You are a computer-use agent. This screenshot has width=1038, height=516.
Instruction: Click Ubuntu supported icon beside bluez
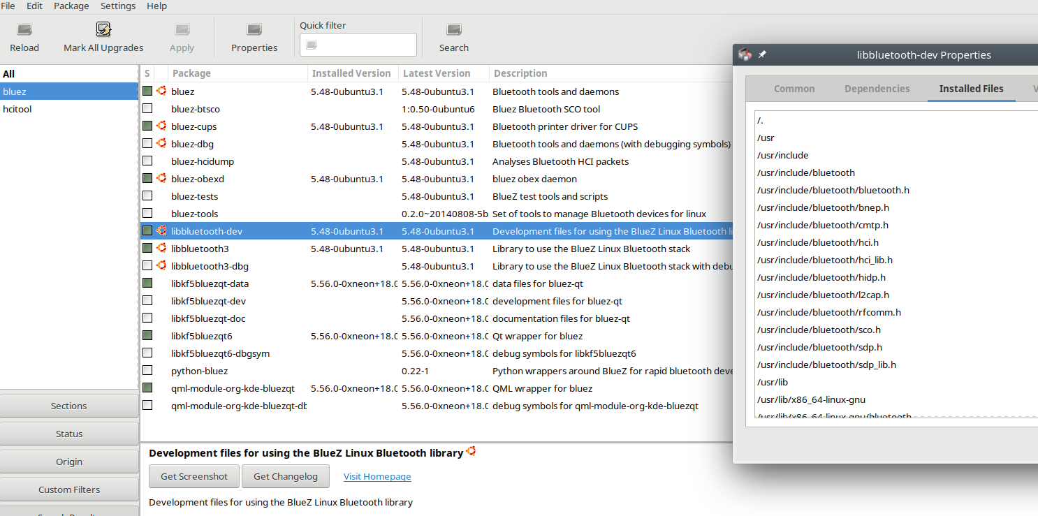pos(161,91)
